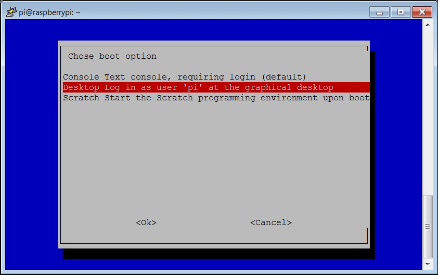
Task: Maximize the PuTTY window
Action: click(401, 12)
